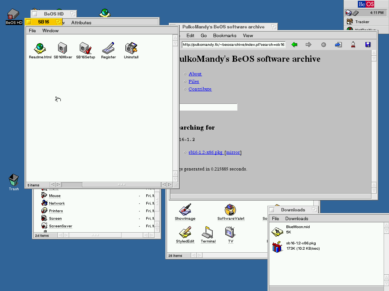
Task: Open File menu in Downloads window
Action: (275, 219)
